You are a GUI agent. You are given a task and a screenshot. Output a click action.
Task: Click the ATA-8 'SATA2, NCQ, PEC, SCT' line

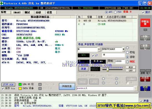click(34, 62)
